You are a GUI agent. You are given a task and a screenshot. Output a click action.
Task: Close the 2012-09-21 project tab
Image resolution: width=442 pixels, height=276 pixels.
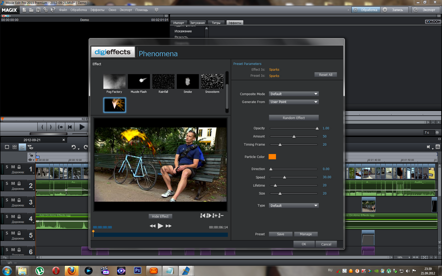point(64,140)
